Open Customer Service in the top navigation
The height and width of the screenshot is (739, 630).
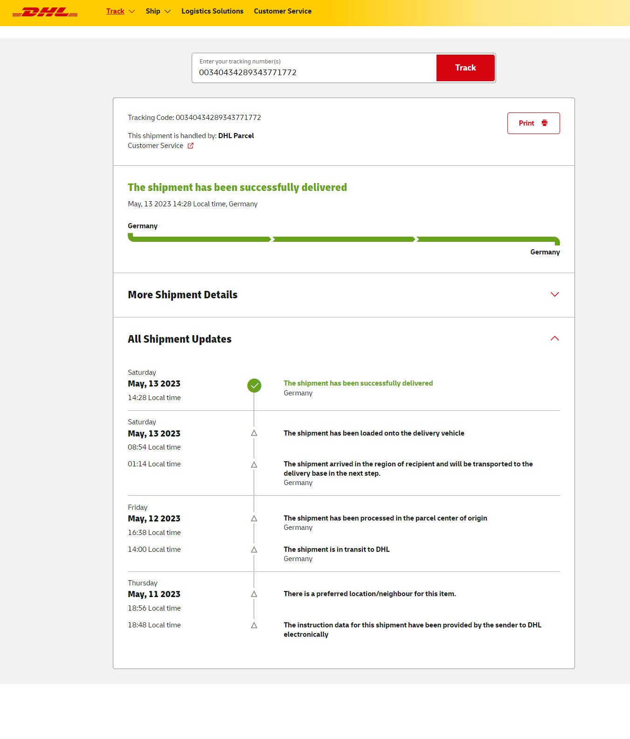click(283, 11)
